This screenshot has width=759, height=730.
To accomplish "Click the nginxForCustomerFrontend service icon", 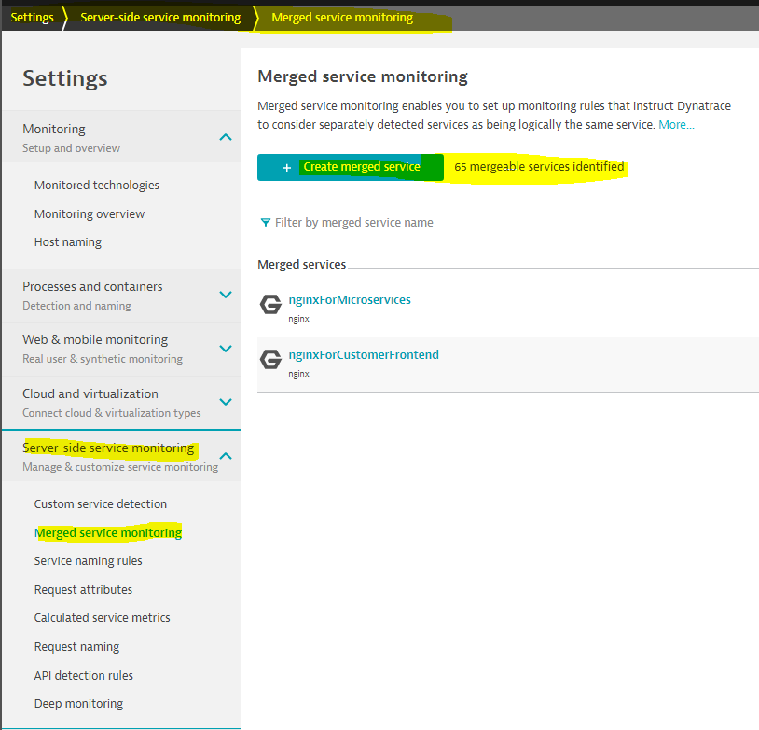I will pyautogui.click(x=270, y=360).
